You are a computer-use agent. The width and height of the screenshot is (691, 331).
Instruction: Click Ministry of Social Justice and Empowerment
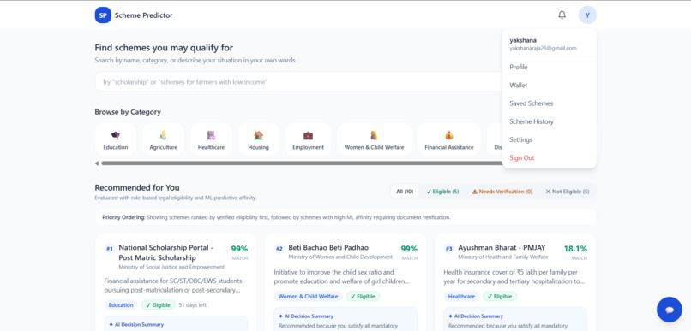click(x=171, y=267)
